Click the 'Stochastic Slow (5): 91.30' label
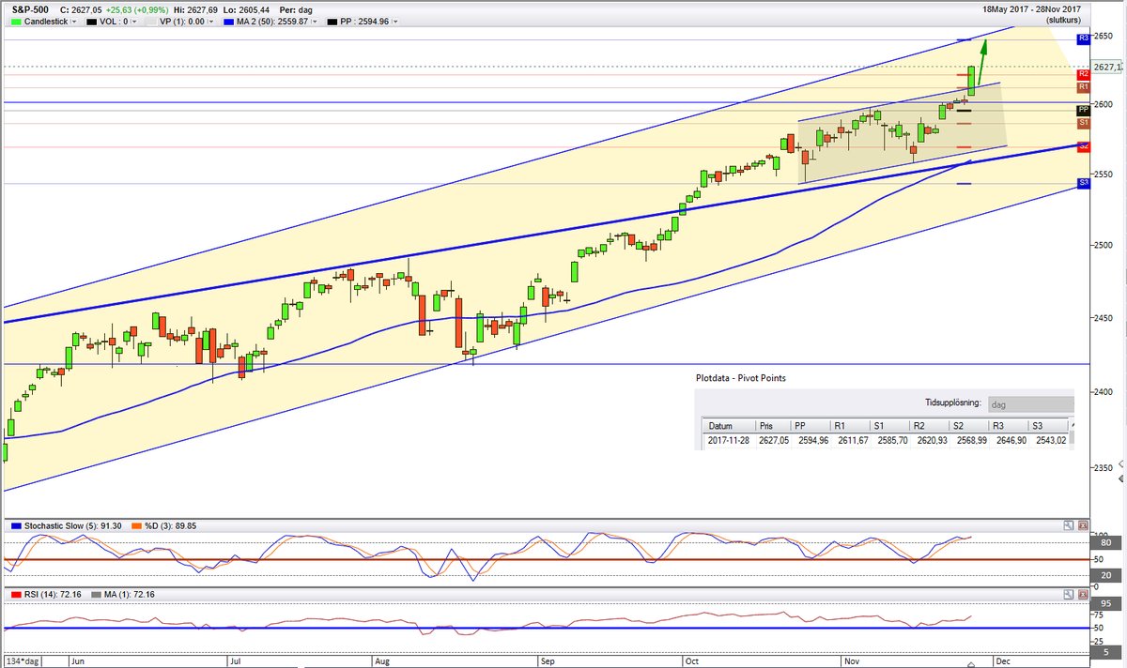Screen dimensions: 1127x668 [x=73, y=525]
